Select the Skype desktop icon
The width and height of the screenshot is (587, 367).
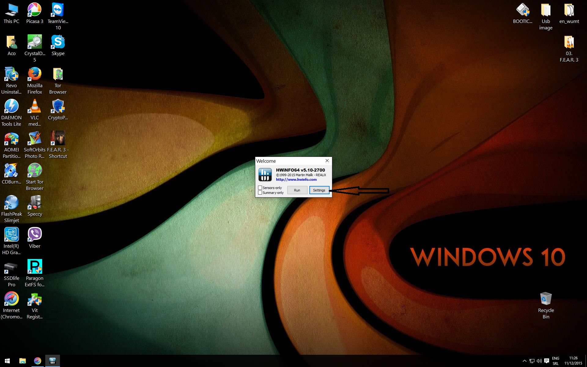tap(58, 43)
